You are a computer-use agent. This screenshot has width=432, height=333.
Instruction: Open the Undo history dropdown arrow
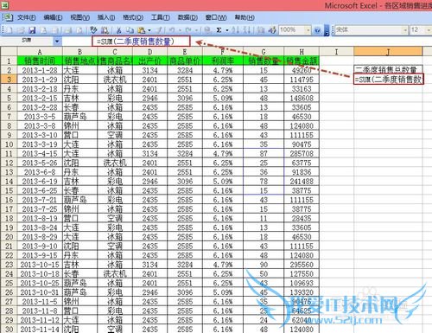coord(180,30)
